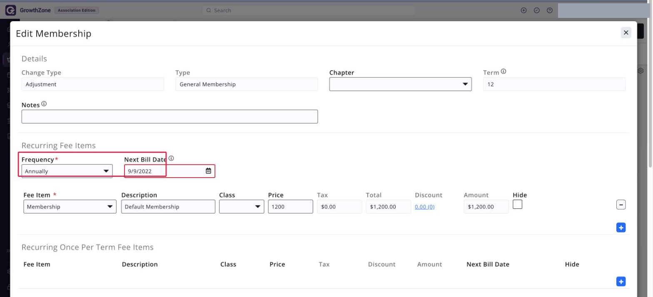Click the GrowthZone logo icon
Image resolution: width=653 pixels, height=297 pixels.
10,10
